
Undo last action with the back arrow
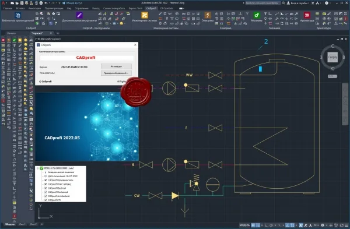pos(46,3)
